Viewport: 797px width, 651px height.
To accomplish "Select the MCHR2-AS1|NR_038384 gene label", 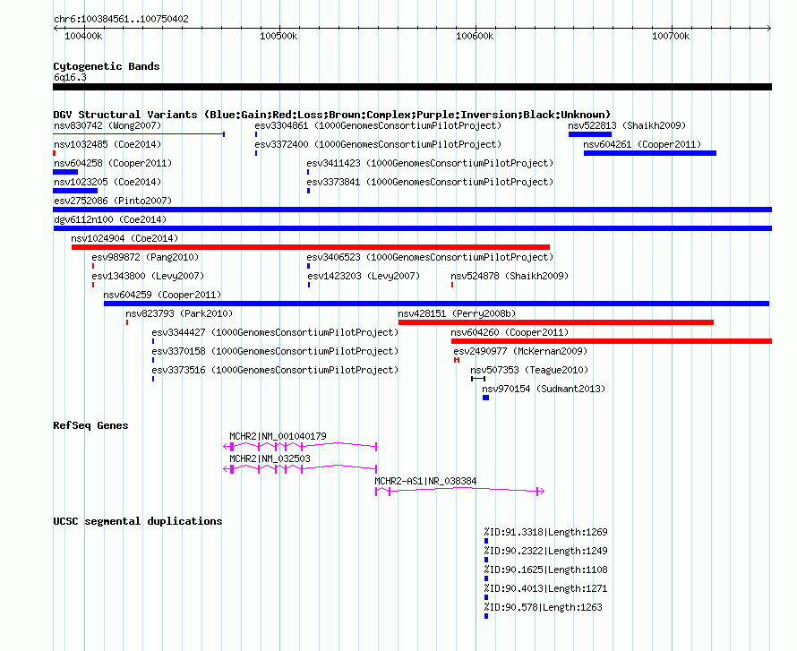I will click(x=426, y=481).
